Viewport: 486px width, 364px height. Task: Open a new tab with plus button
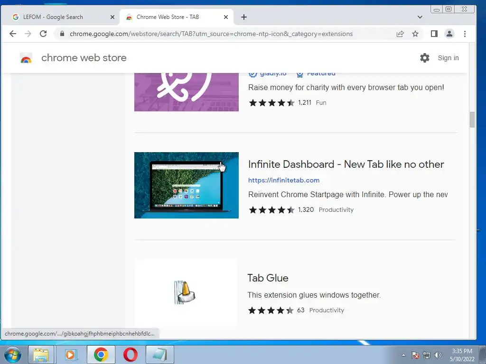pyautogui.click(x=244, y=17)
